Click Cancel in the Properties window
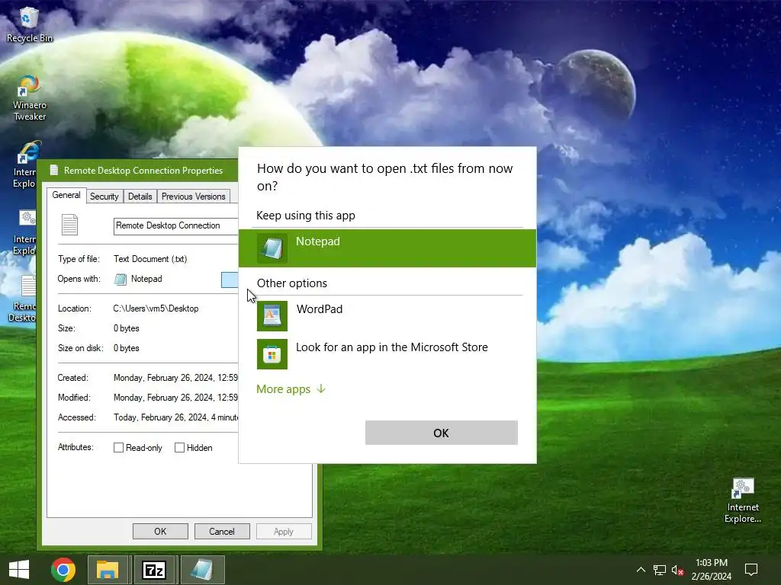781x585 pixels. pos(222,531)
